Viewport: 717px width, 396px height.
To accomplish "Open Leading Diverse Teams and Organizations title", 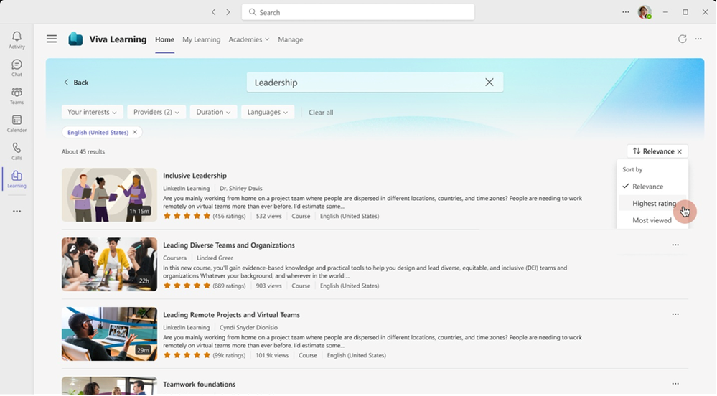I will pyautogui.click(x=229, y=245).
